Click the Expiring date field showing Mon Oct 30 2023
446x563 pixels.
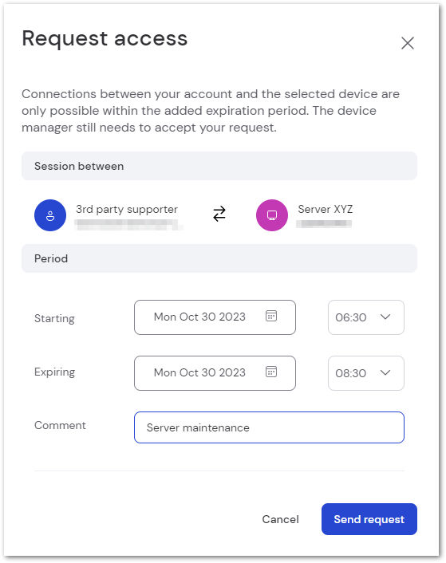click(x=215, y=373)
